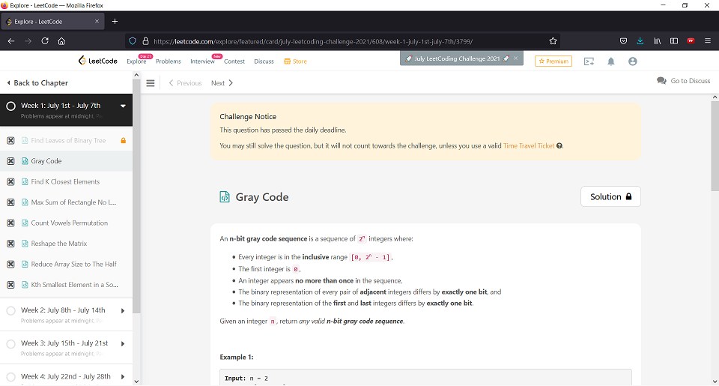This screenshot has width=719, height=386.
Task: Reload the page with the refresh icon
Action: tap(45, 41)
